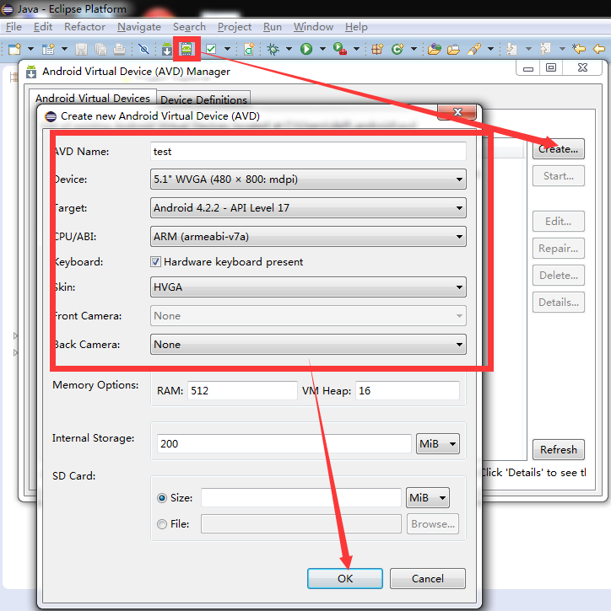Click the RAM field showing 512
611x611 pixels.
click(x=242, y=390)
